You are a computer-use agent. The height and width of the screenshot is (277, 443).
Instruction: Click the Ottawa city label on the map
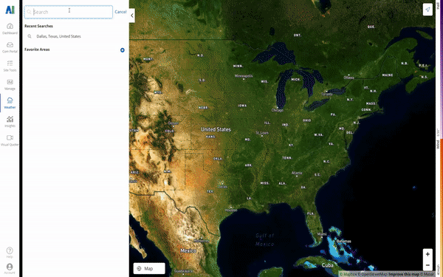pos(348,78)
